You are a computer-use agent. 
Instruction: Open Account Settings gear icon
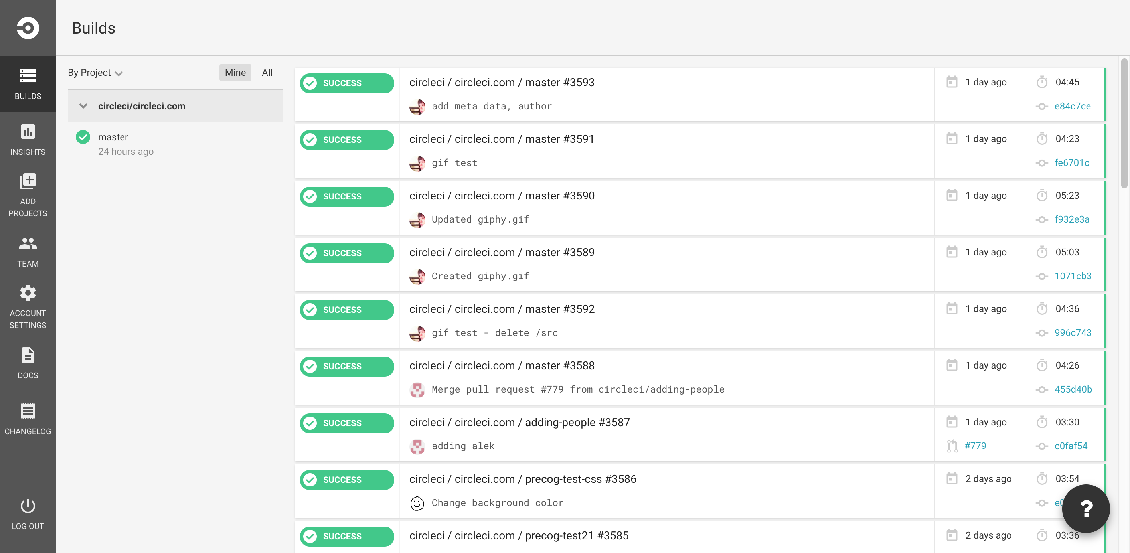[x=28, y=292]
